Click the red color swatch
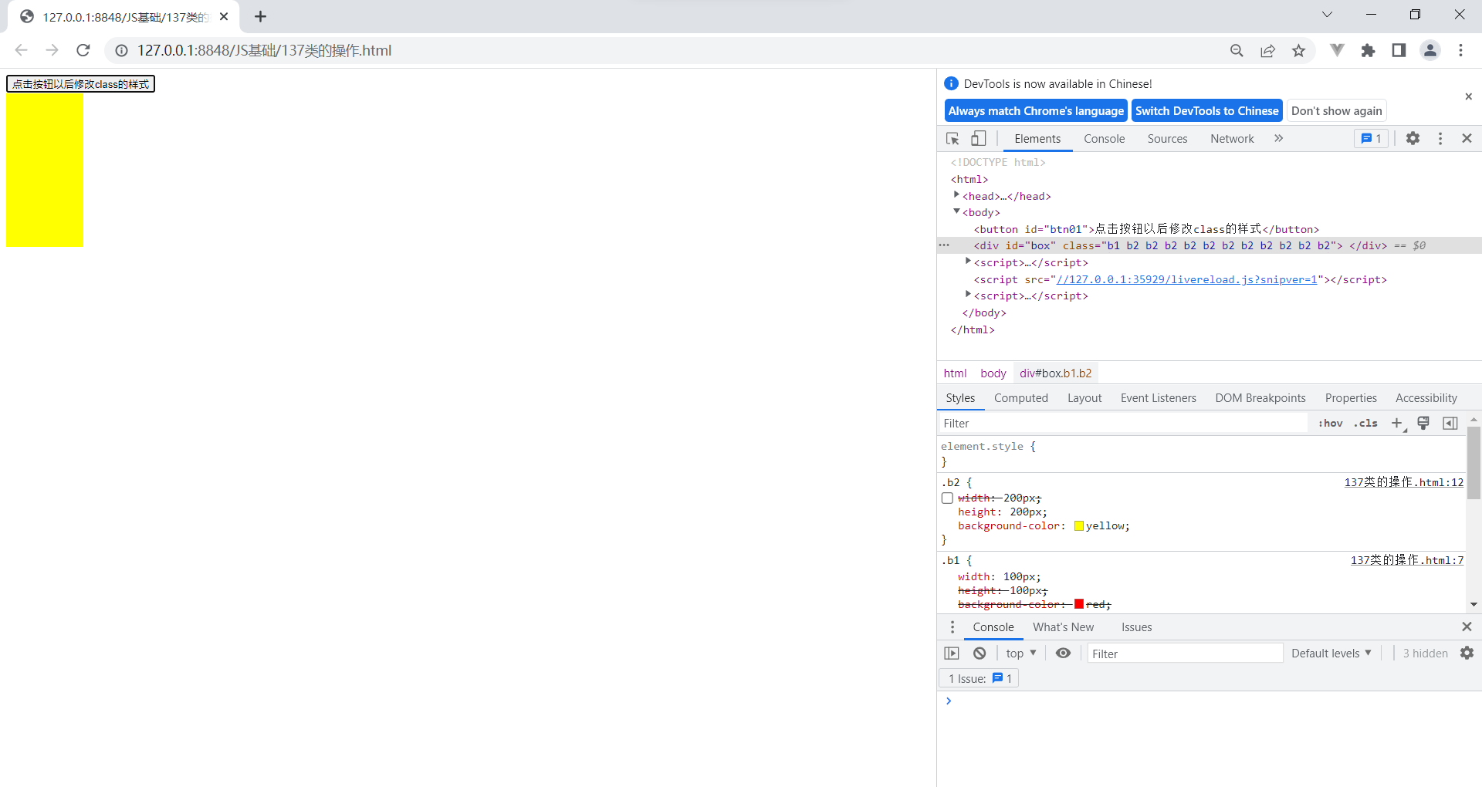Screen dimensions: 1482x787 tap(1078, 604)
